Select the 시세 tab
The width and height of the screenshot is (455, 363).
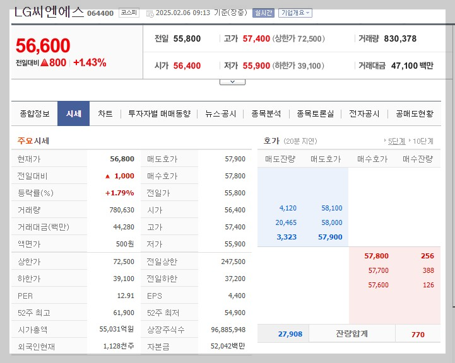[73, 113]
